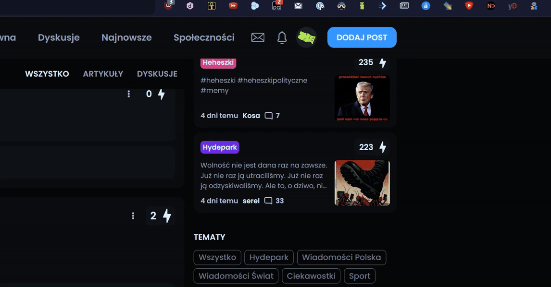Screen dimensions: 551x287
Task: Open the 33 comments on serel's post
Action: [x=274, y=201]
